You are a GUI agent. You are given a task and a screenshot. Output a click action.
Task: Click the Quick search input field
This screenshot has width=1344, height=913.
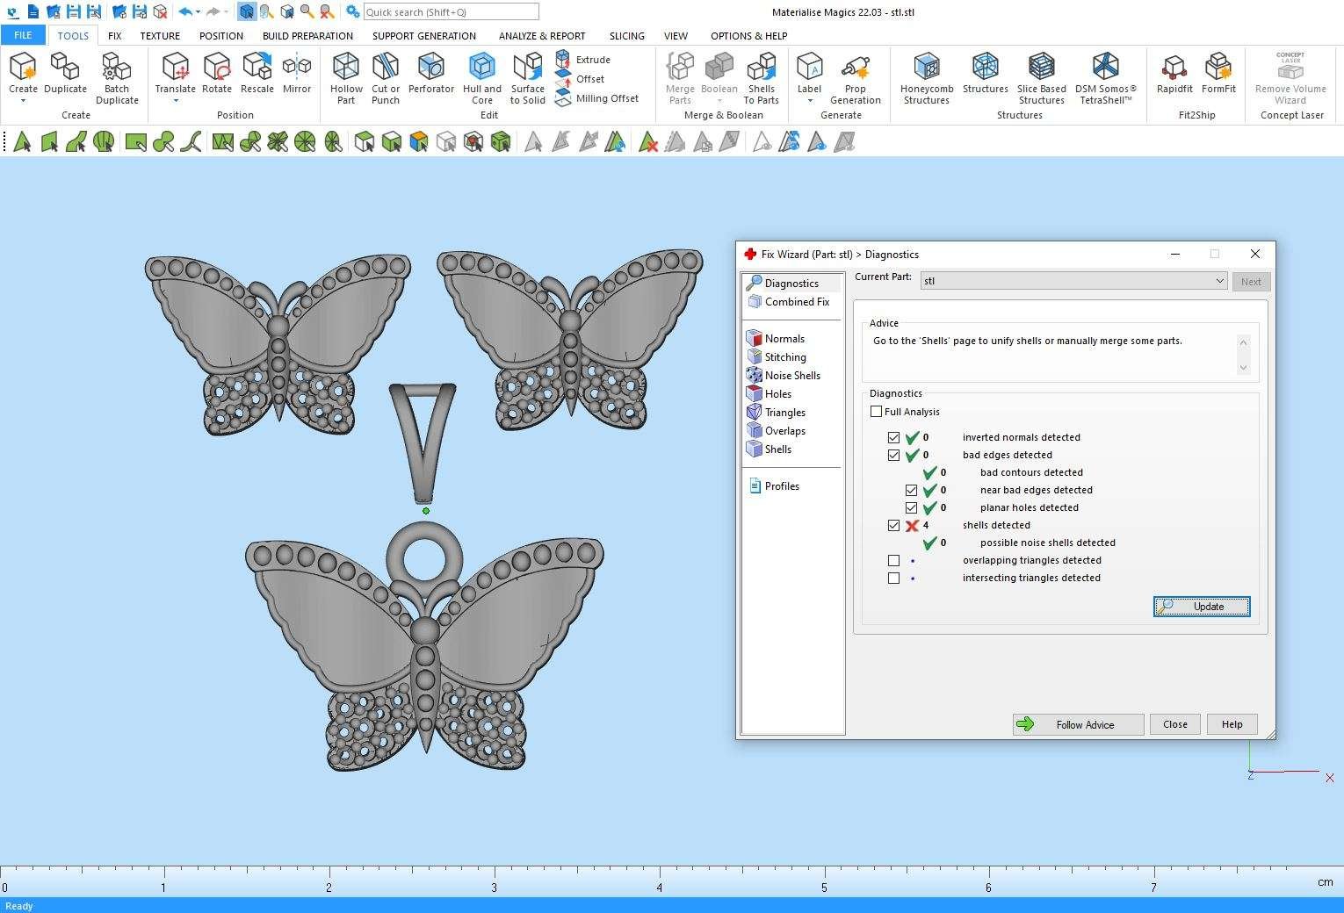point(451,12)
